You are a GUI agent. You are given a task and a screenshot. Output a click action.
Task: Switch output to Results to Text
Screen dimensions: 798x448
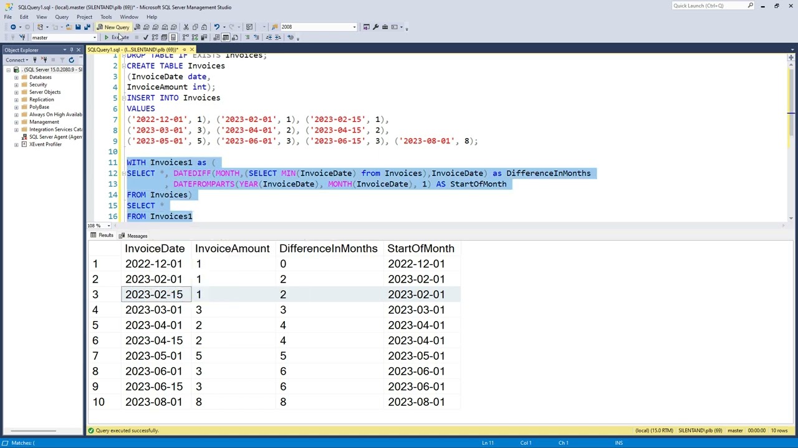pyautogui.click(x=216, y=37)
